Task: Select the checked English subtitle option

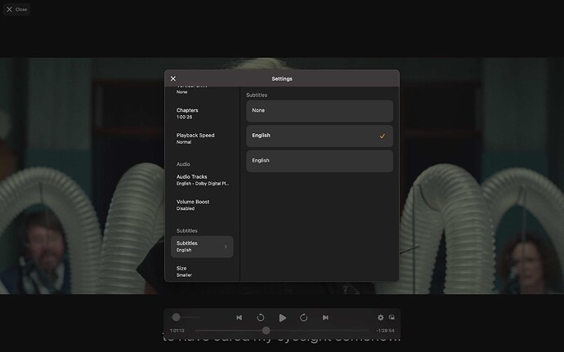Action: (320, 136)
